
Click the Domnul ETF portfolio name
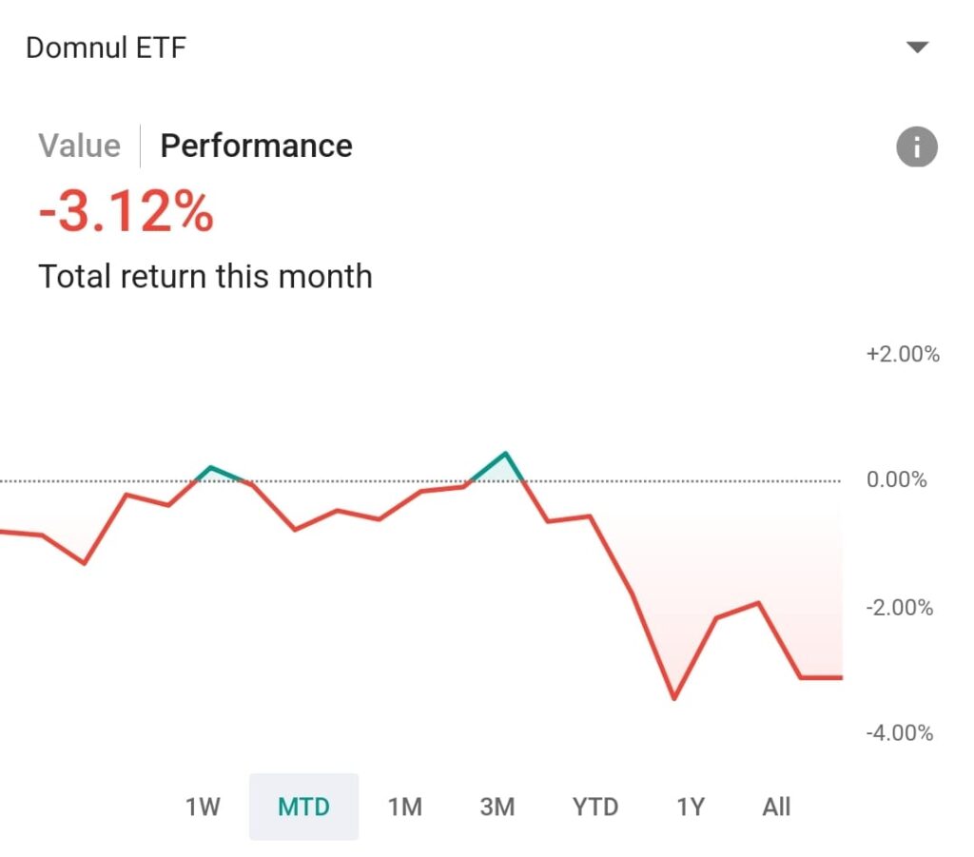click(x=106, y=48)
